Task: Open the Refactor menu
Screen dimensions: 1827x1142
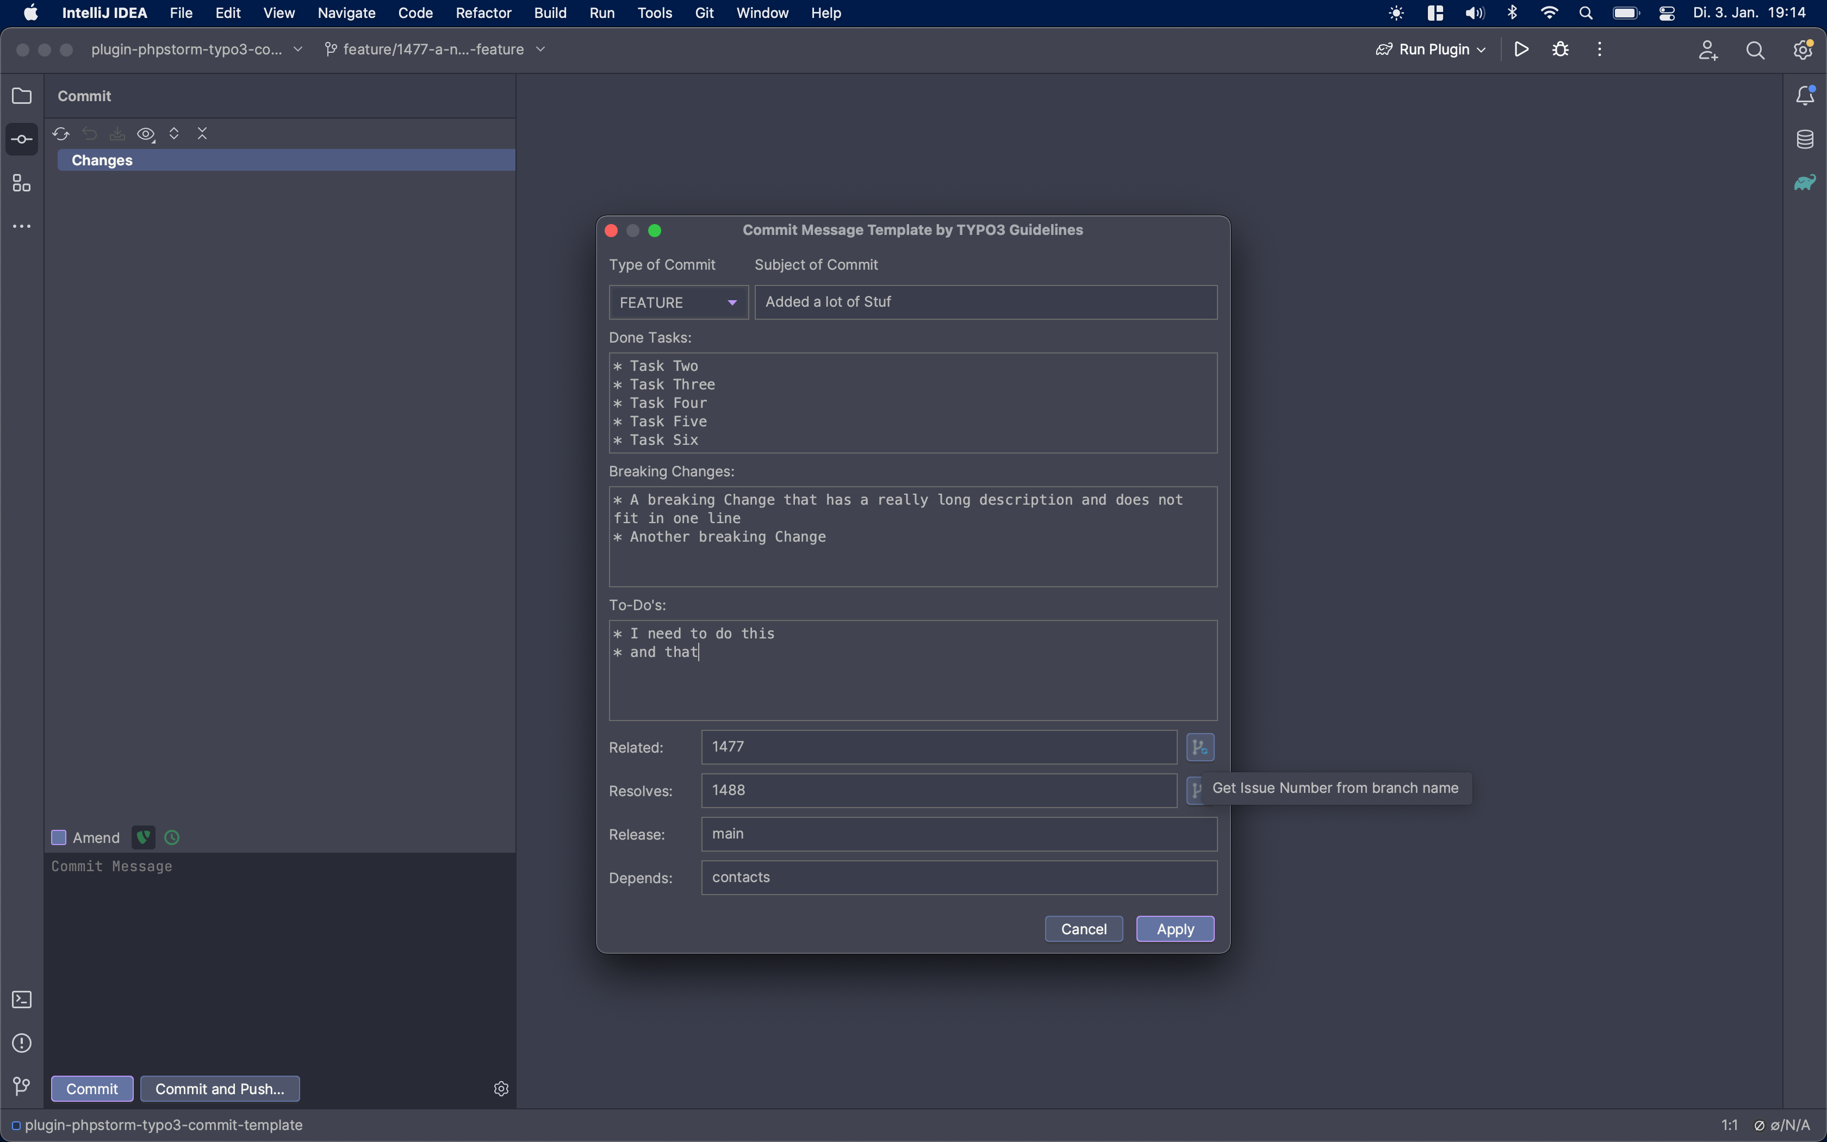Action: (483, 13)
